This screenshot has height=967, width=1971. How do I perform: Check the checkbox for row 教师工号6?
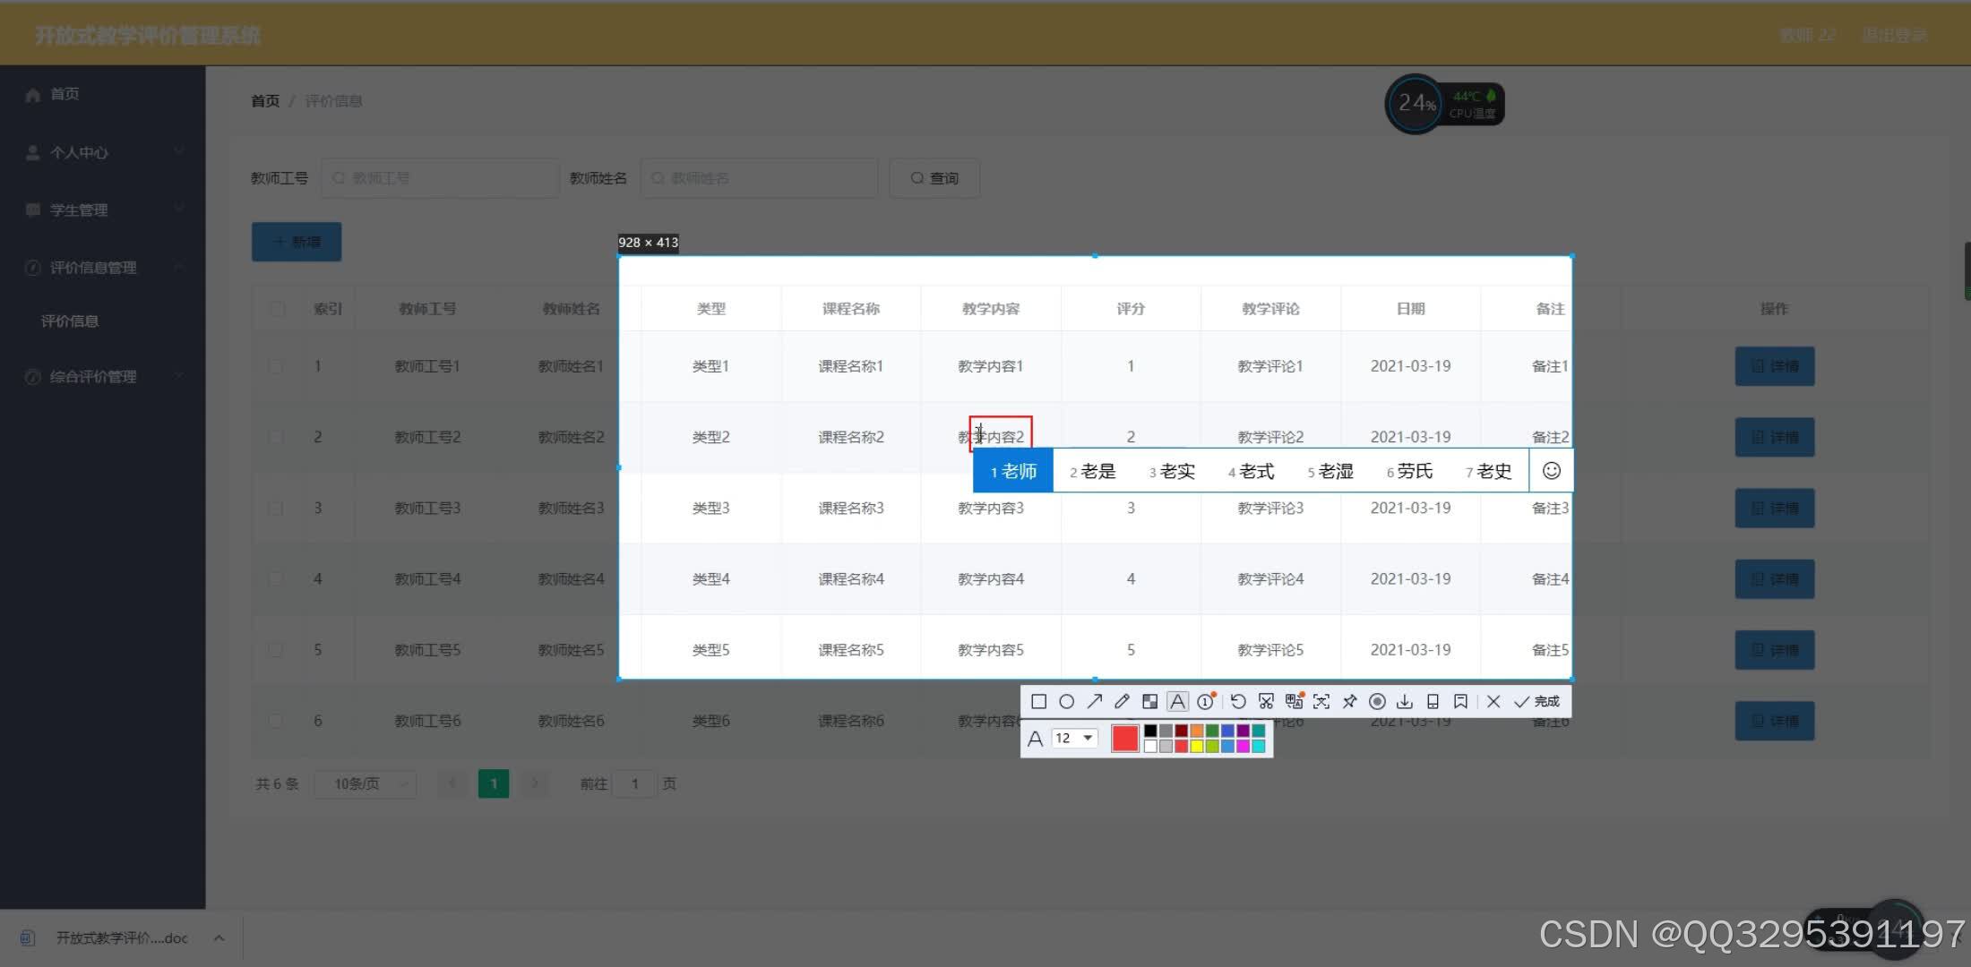276,721
